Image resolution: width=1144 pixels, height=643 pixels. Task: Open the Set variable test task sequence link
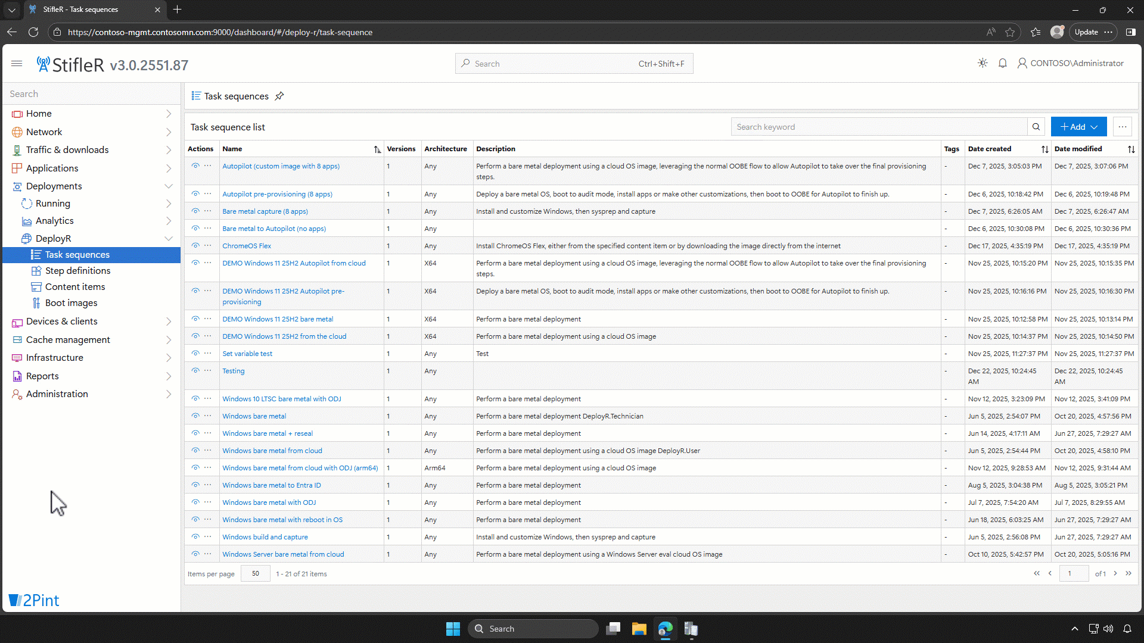[x=247, y=354]
